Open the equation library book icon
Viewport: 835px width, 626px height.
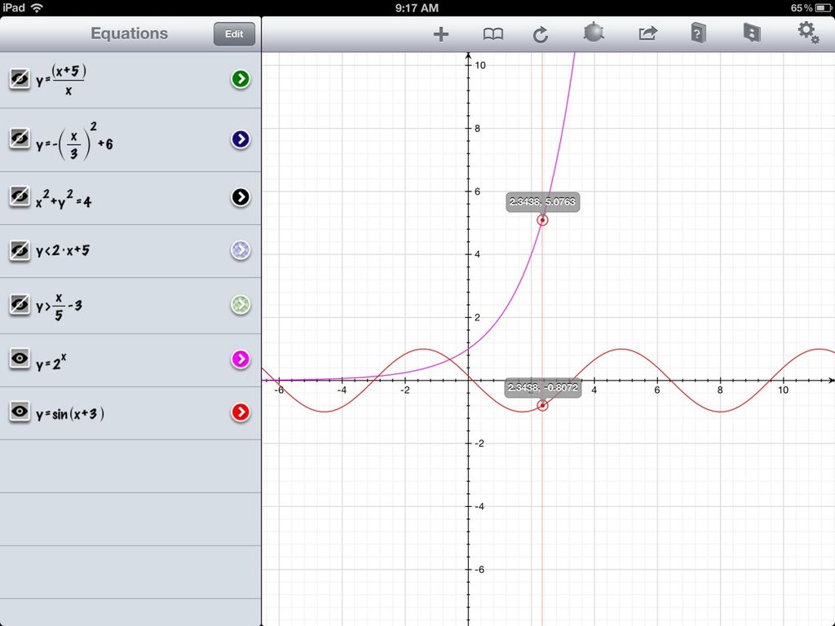[x=493, y=34]
